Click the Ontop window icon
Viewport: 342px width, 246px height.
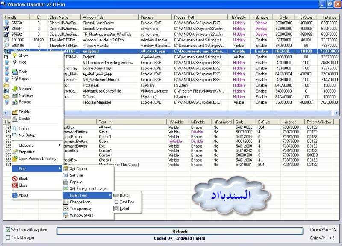tap(15, 129)
